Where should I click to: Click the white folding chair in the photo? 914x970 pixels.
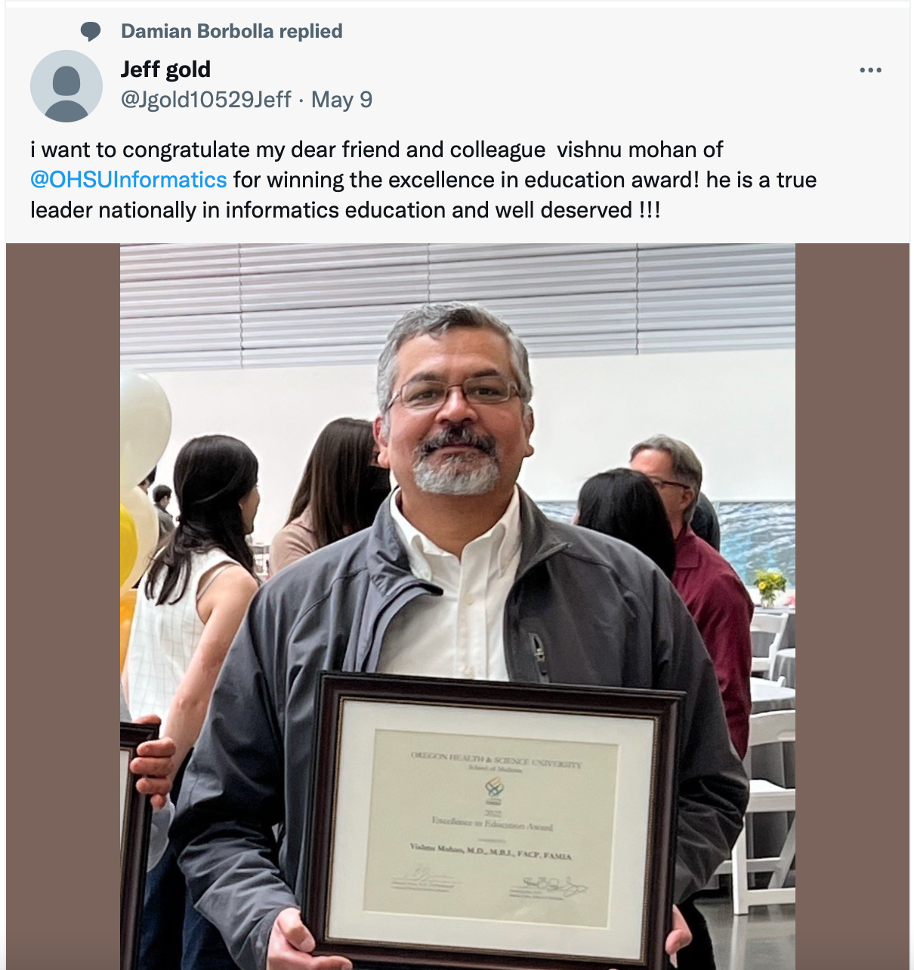tap(770, 831)
